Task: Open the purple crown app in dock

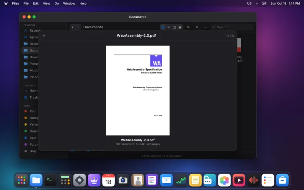Action: pyautogui.click(x=94, y=180)
